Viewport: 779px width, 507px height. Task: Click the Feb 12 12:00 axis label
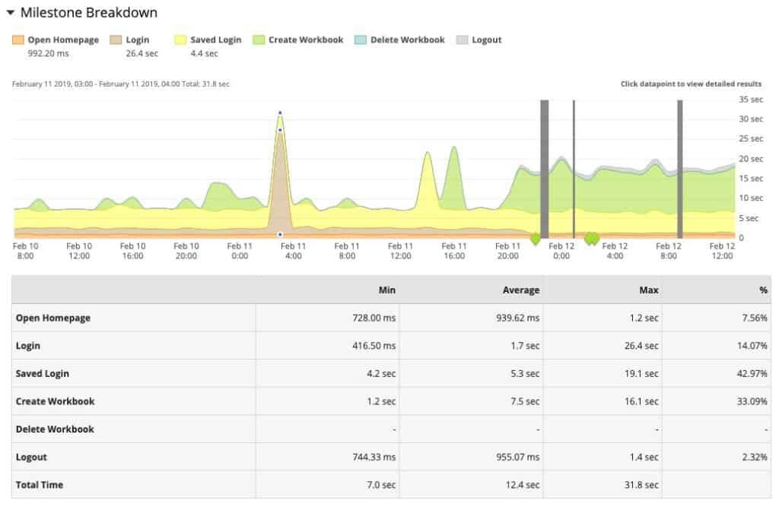tap(722, 251)
